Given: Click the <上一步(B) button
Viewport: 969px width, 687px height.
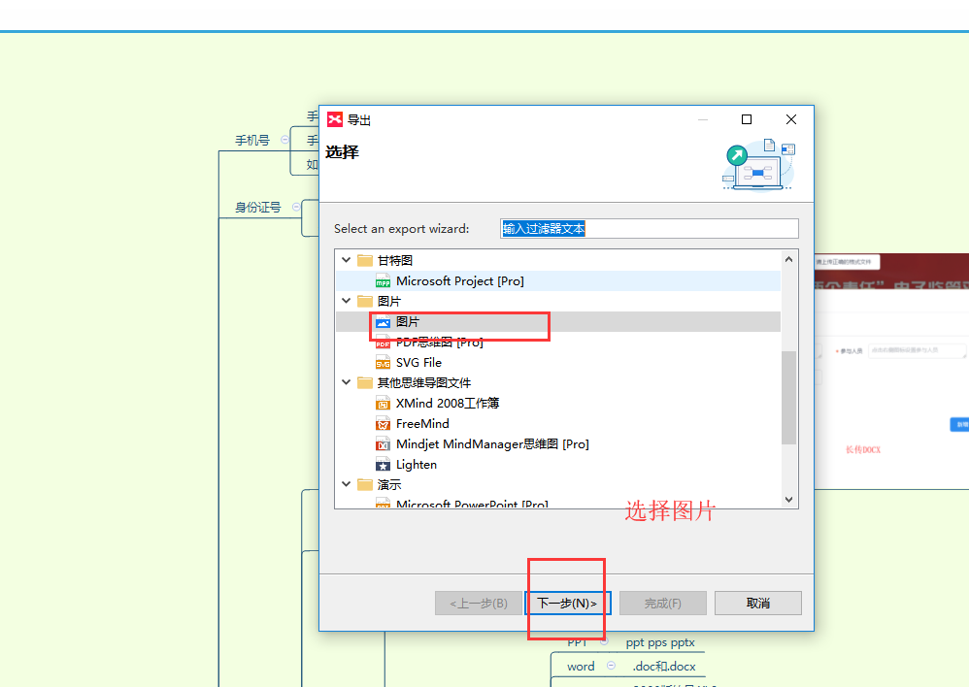Looking at the screenshot, I should pyautogui.click(x=479, y=603).
